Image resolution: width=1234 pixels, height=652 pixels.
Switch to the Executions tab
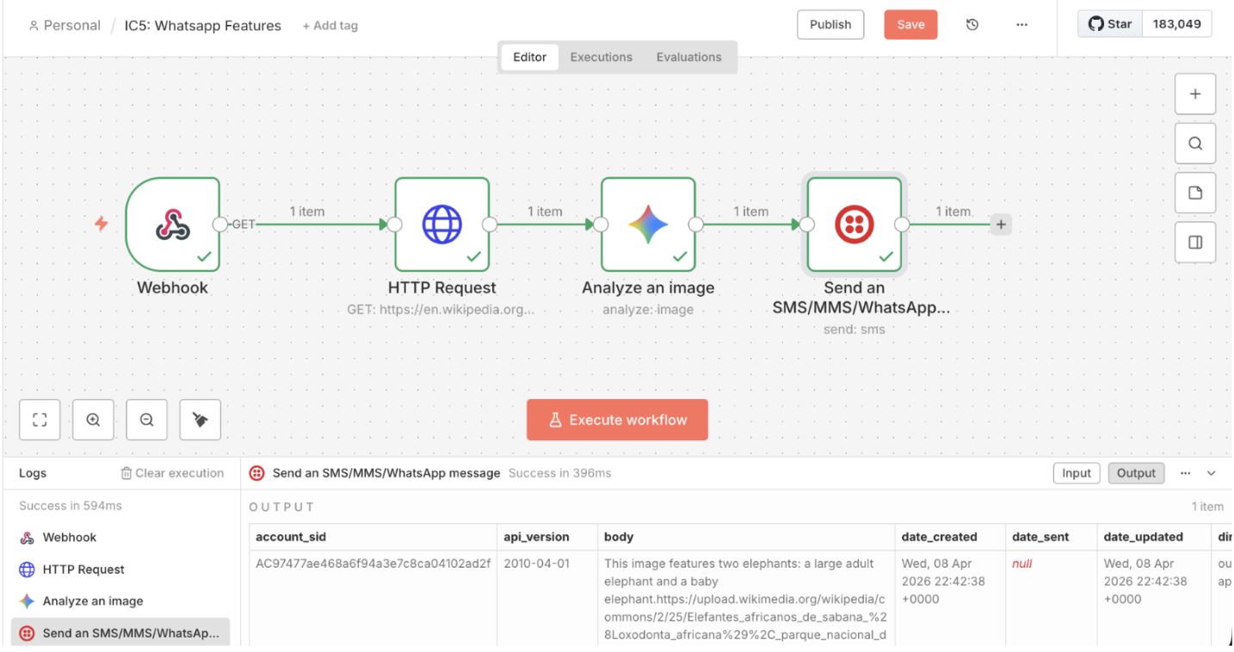[602, 58]
